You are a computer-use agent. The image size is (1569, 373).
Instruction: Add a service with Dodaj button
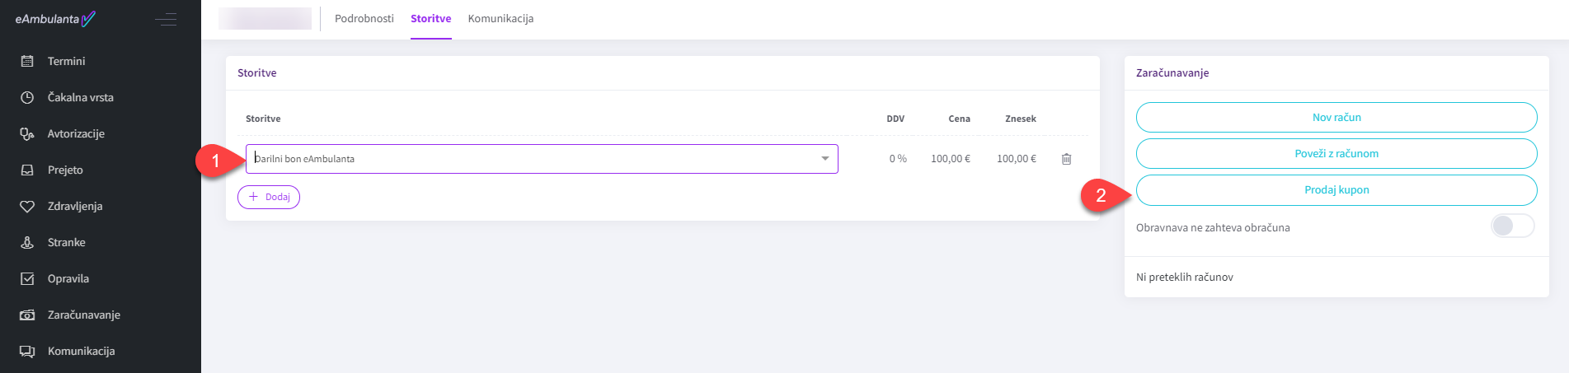coord(269,197)
